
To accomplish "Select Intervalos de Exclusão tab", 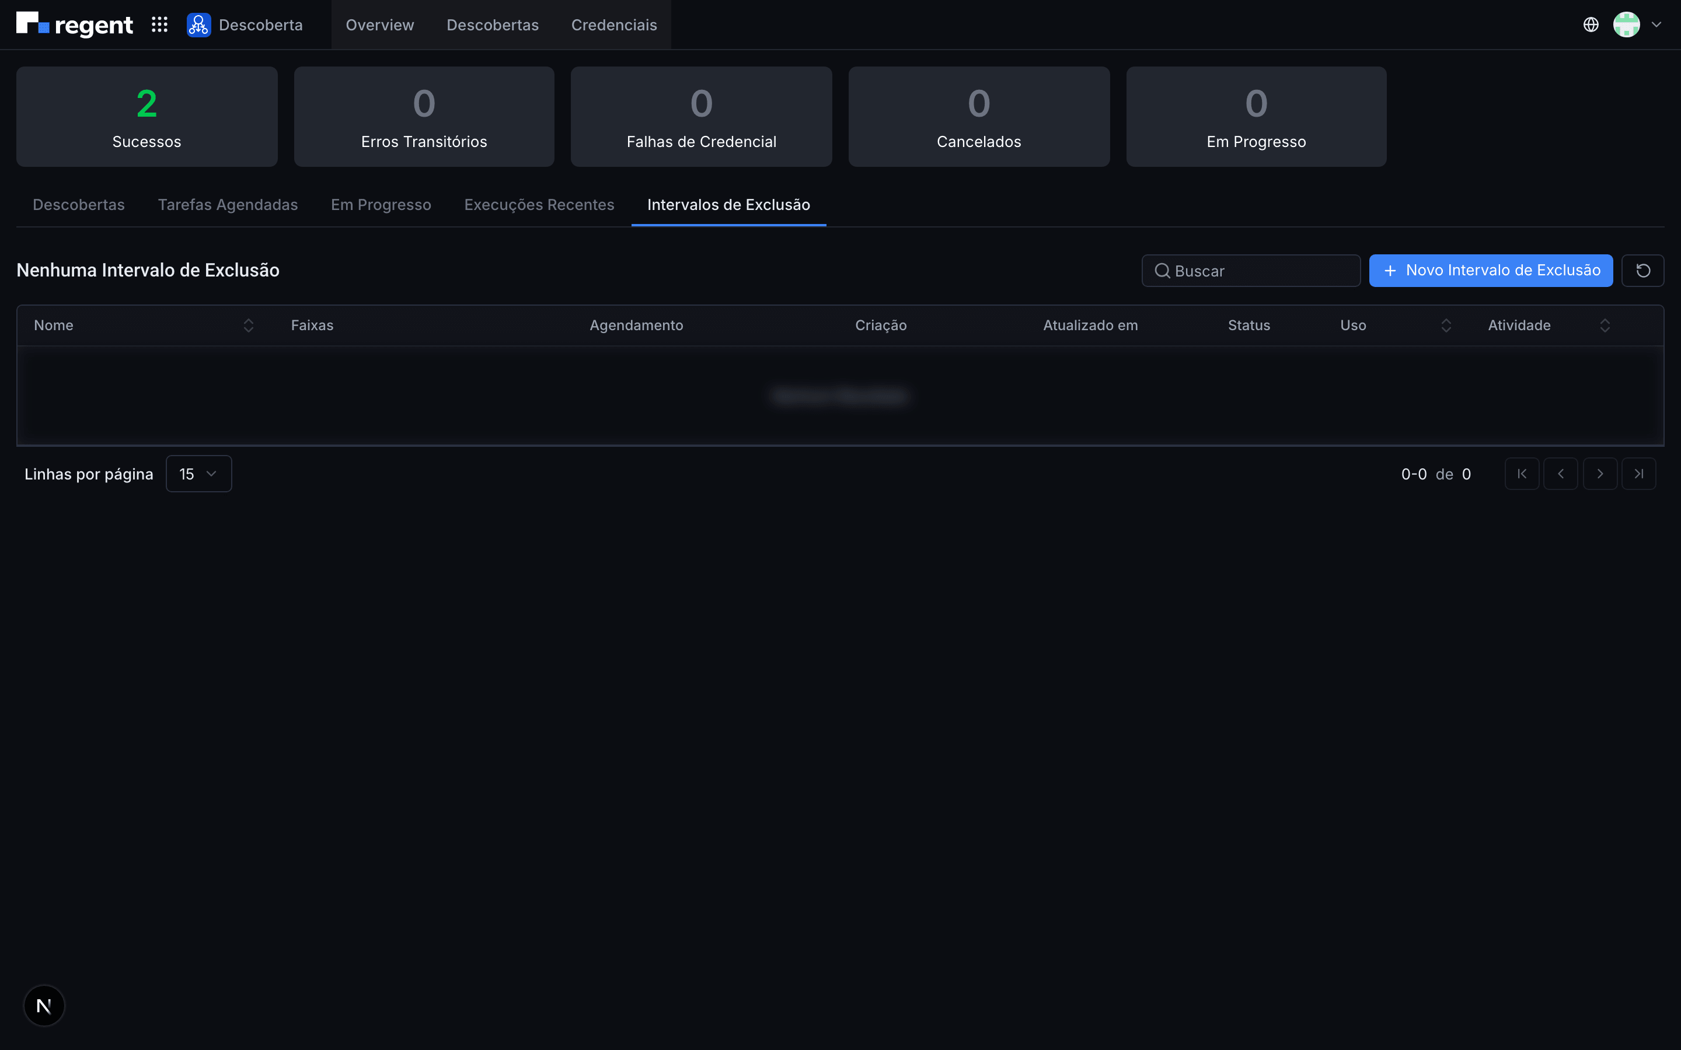I will (x=728, y=205).
